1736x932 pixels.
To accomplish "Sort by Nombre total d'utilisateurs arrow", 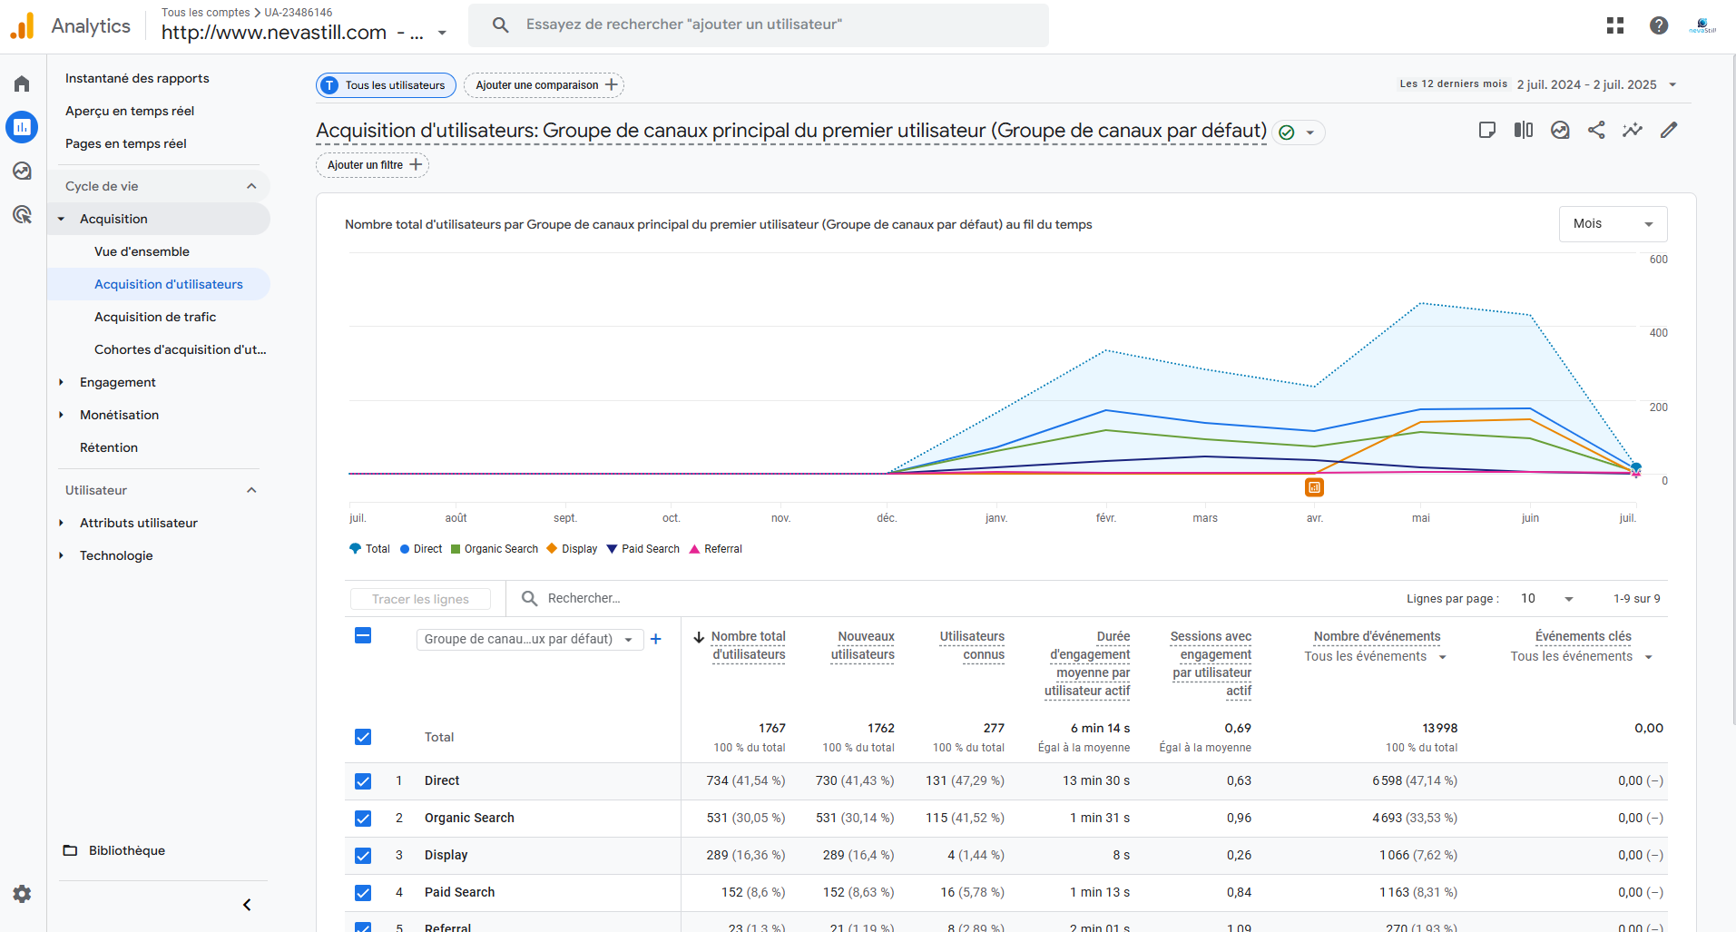I will coord(699,637).
